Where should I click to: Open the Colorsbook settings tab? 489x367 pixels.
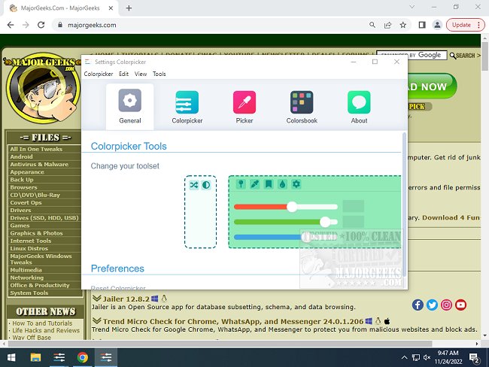(x=302, y=107)
